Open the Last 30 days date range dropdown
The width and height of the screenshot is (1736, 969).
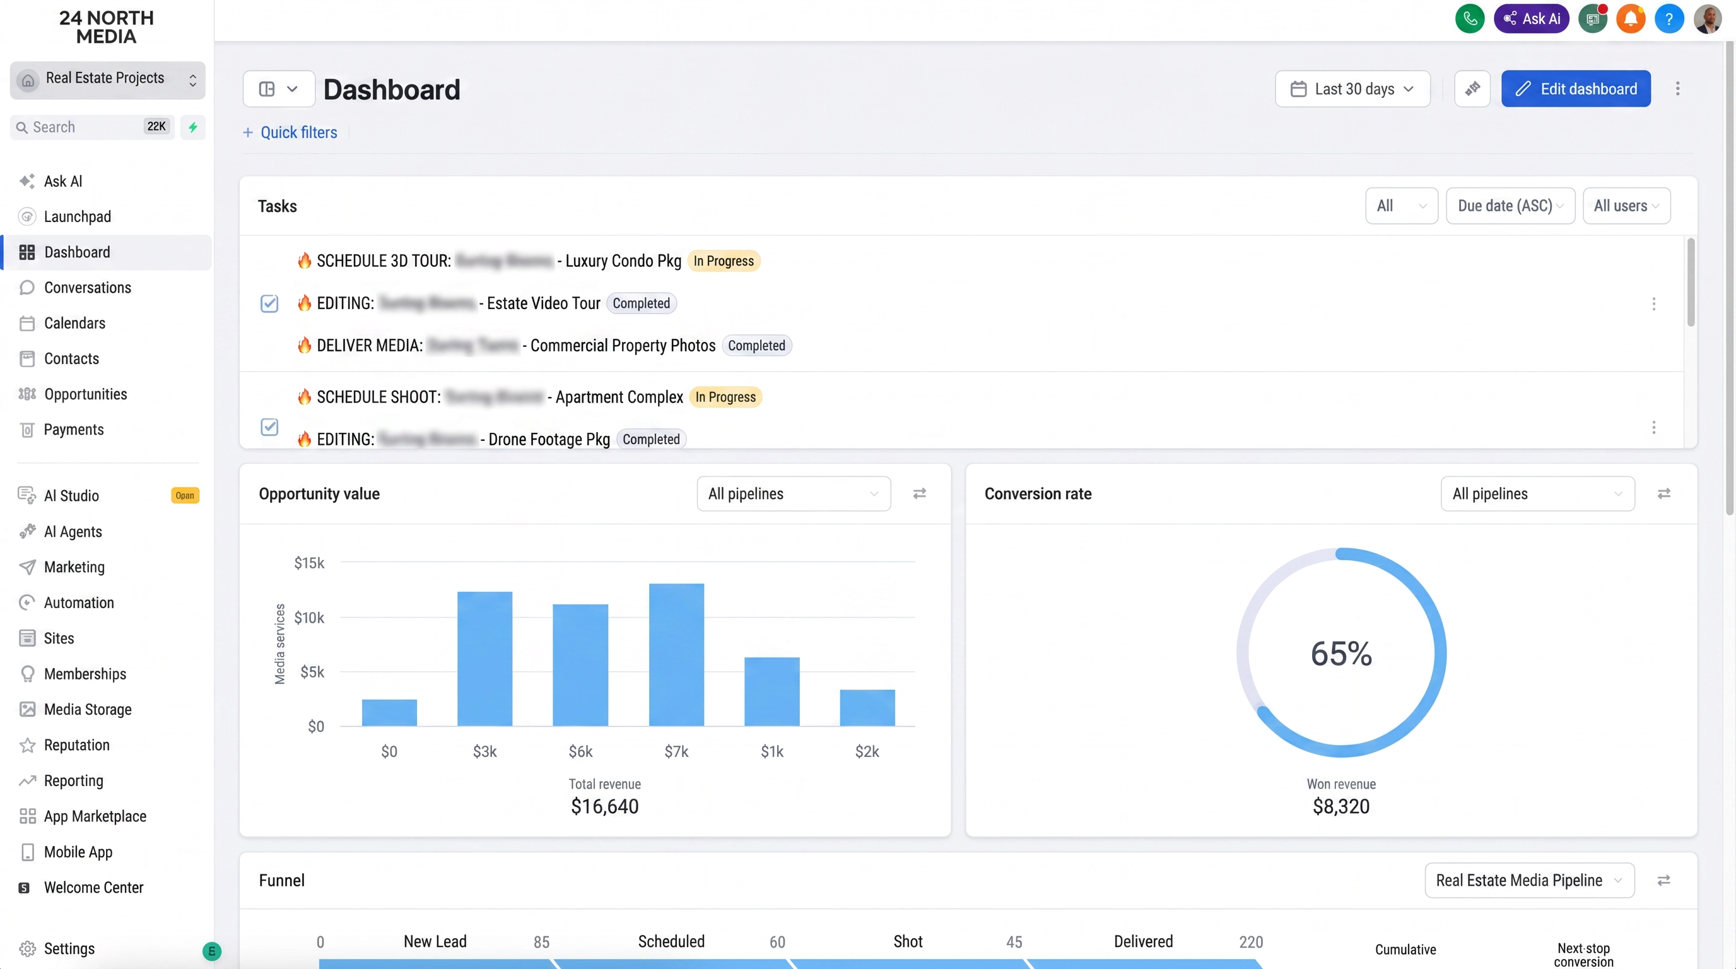[1352, 88]
